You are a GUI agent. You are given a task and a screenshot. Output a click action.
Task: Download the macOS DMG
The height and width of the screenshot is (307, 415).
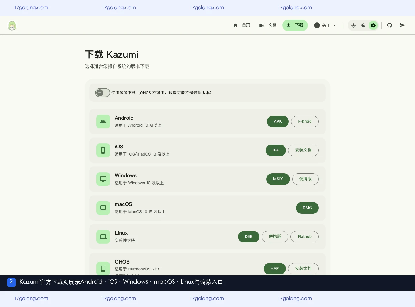point(307,208)
